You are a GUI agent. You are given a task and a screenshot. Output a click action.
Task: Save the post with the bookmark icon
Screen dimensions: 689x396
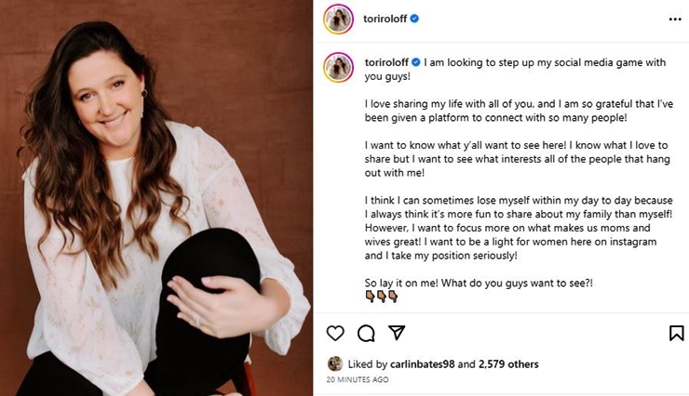pos(676,333)
